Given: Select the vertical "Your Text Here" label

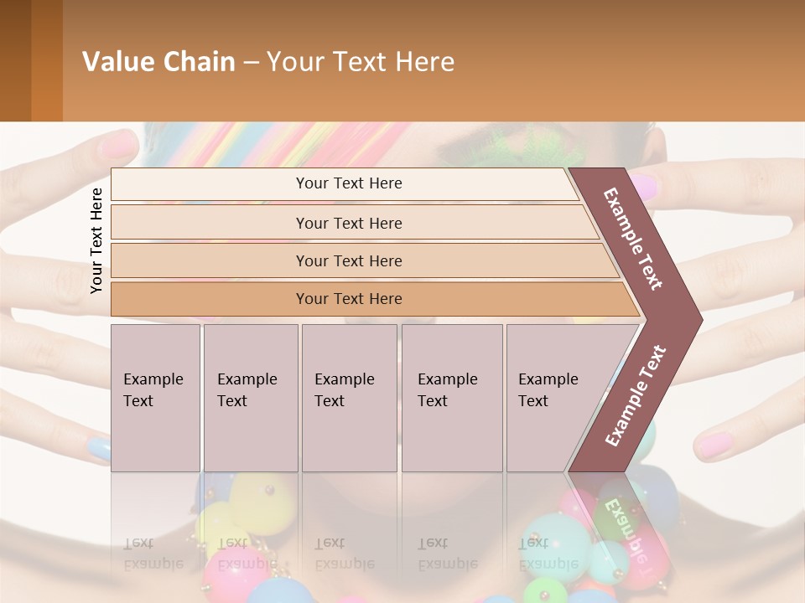Looking at the screenshot, I should tap(97, 240).
